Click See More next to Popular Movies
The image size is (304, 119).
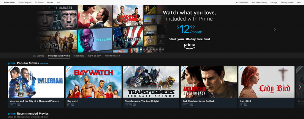44,64
